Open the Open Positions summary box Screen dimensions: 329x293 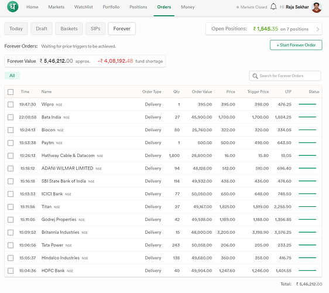point(264,29)
